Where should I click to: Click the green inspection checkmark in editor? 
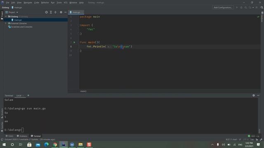pyautogui.click(x=258, y=17)
